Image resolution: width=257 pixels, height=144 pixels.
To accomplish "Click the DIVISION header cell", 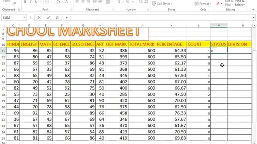I will click(x=239, y=44).
